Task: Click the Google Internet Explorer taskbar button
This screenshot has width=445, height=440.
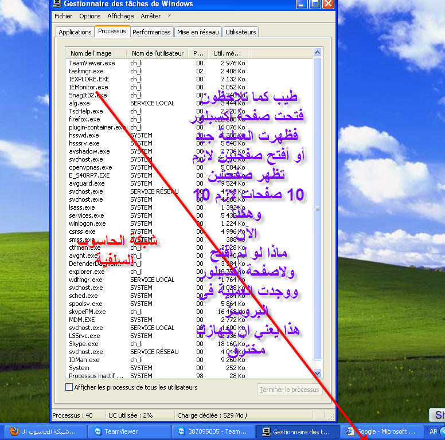Action: pos(381,431)
